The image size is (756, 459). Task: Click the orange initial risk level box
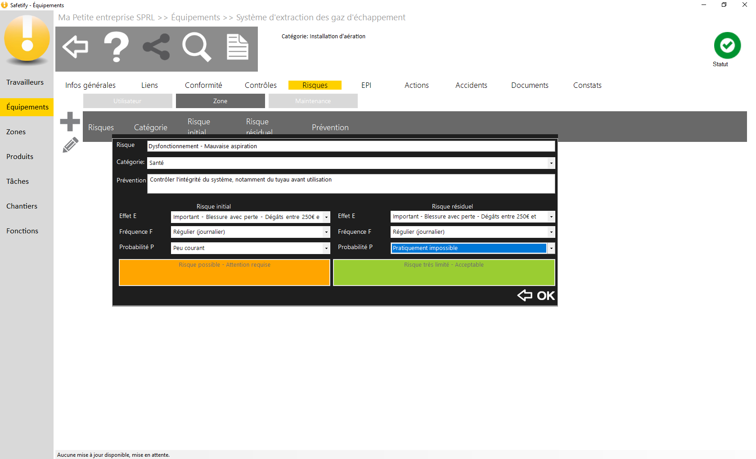click(224, 273)
